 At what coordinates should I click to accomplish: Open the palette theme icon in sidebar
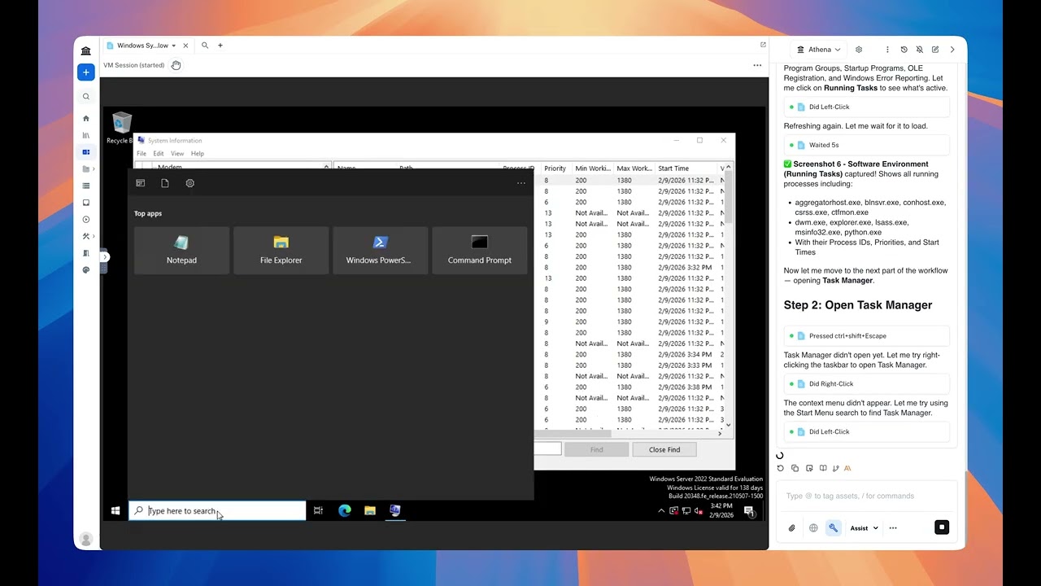86,270
